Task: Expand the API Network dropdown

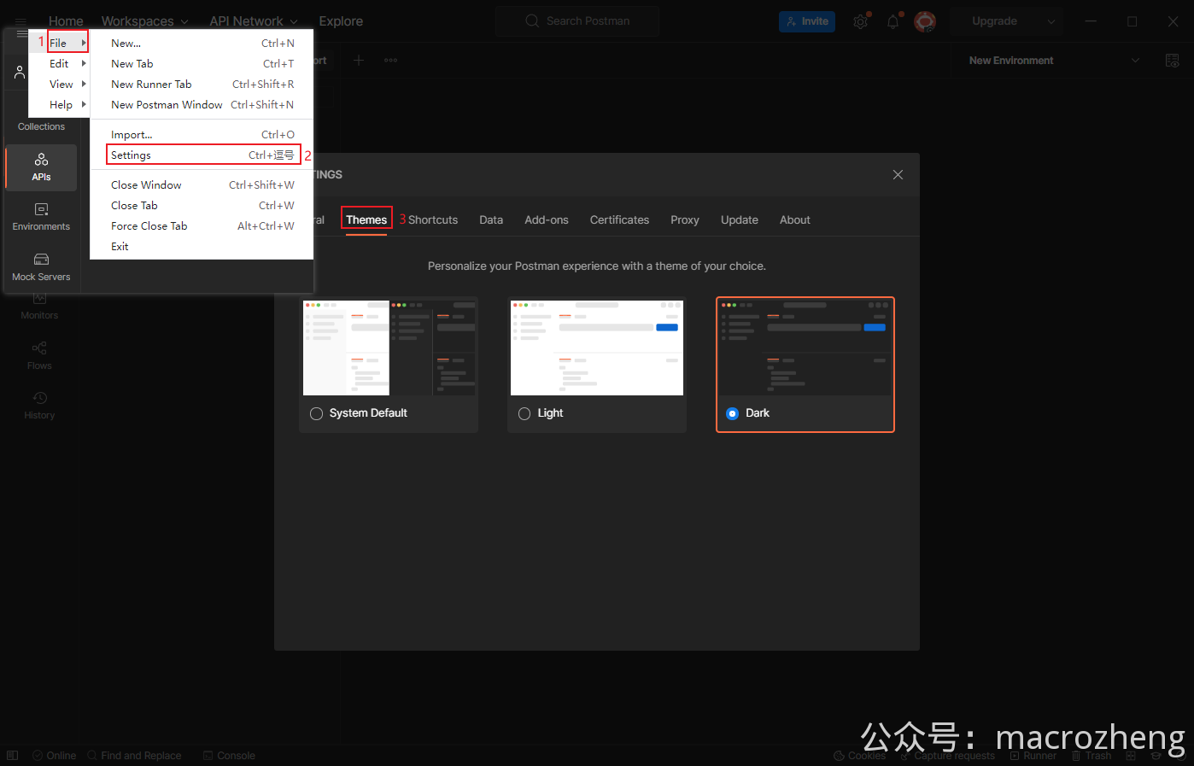Action: coord(254,21)
